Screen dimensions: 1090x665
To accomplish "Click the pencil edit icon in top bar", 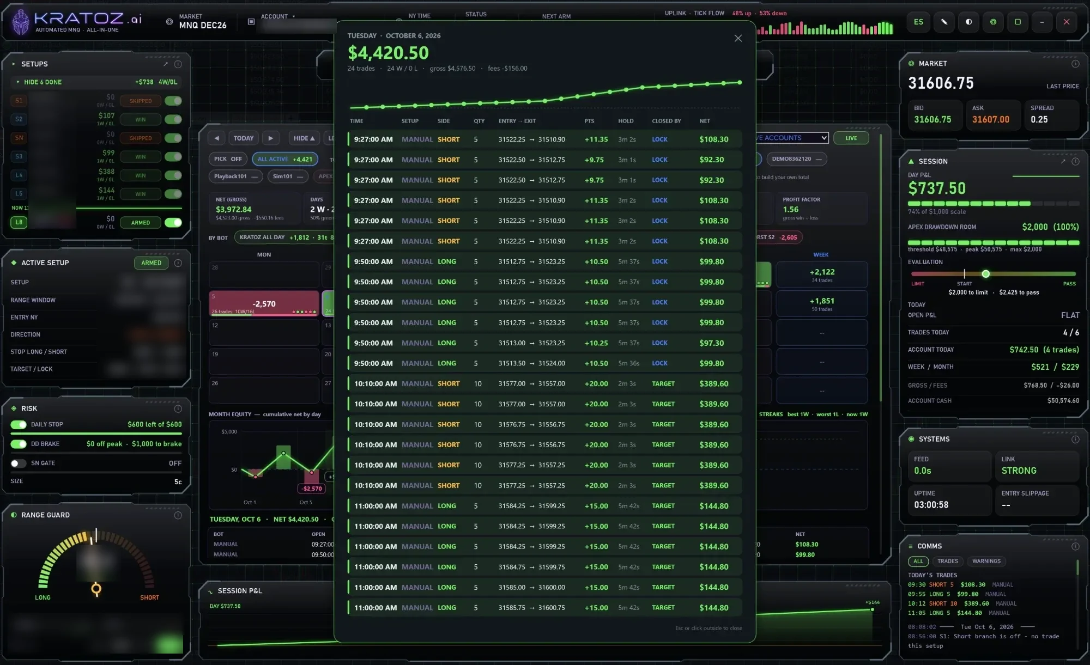I will coord(944,22).
